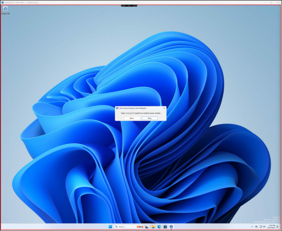Open File Explorer from the taskbar
The image size is (282, 231).
pyautogui.click(x=153, y=227)
